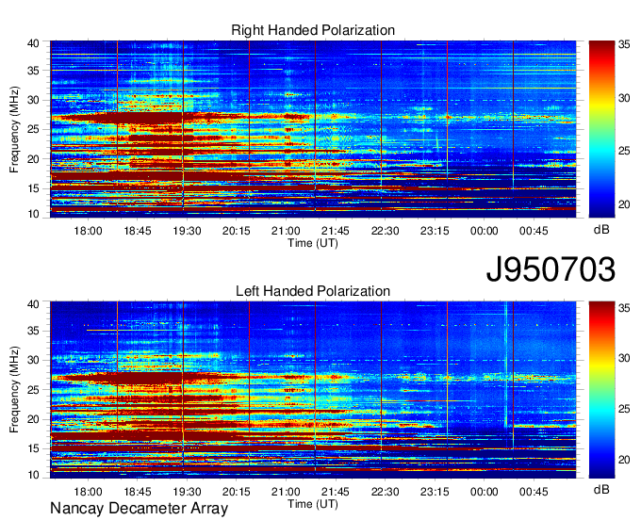Click the 'Left Handed Polarization' plot title
Image resolution: width=641 pixels, height=520 pixels.
(x=313, y=291)
